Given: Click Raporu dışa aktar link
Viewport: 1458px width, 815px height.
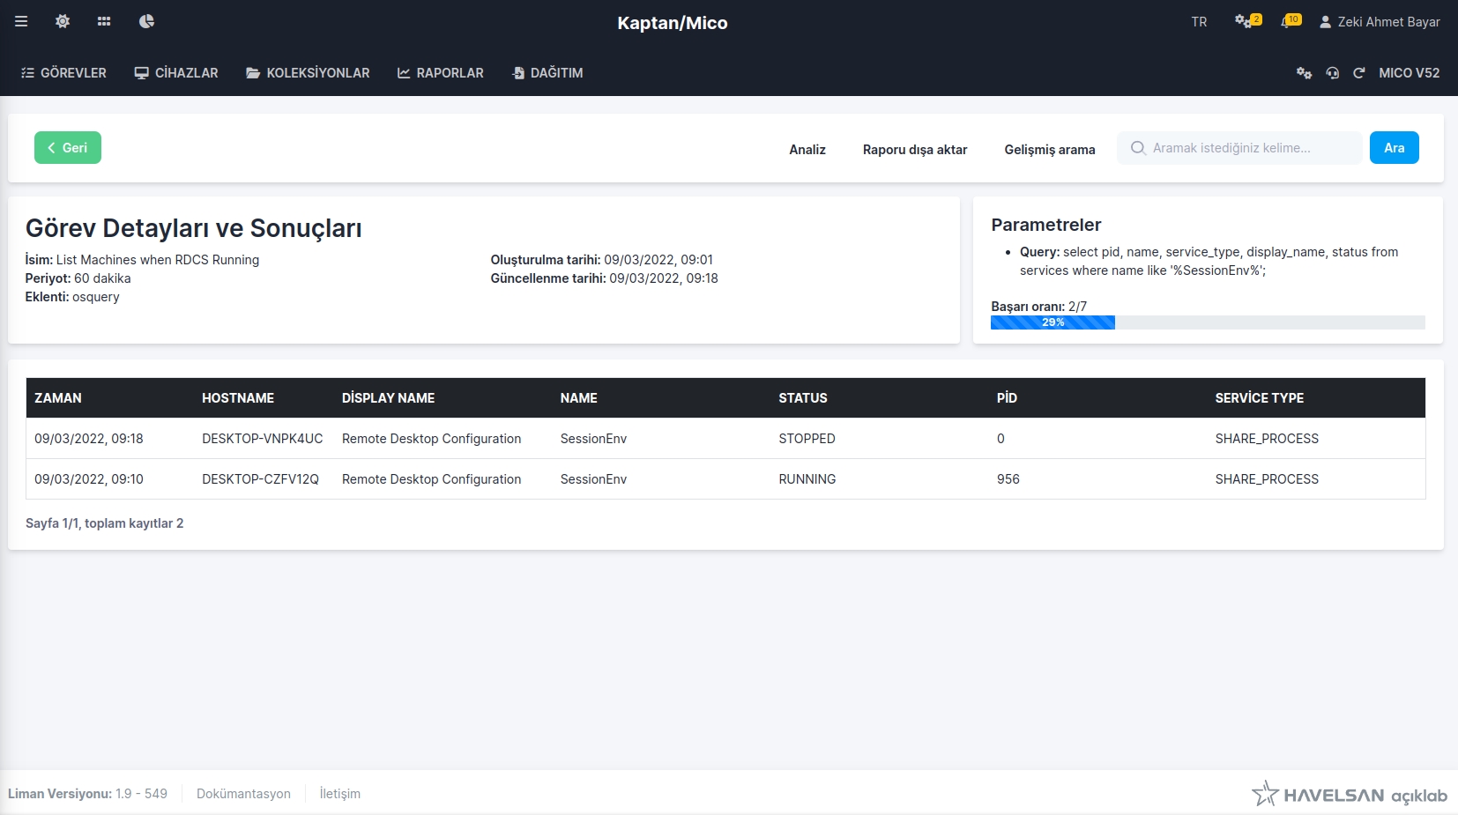Looking at the screenshot, I should [914, 150].
